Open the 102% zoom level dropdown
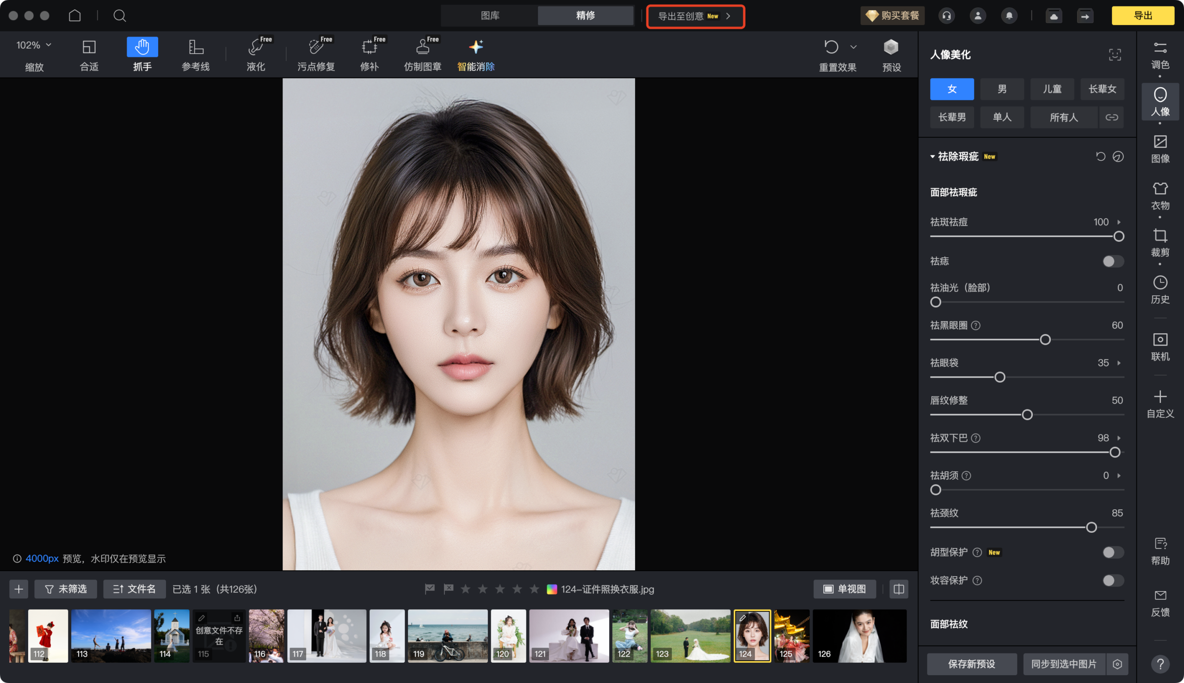1184x683 pixels. point(34,45)
